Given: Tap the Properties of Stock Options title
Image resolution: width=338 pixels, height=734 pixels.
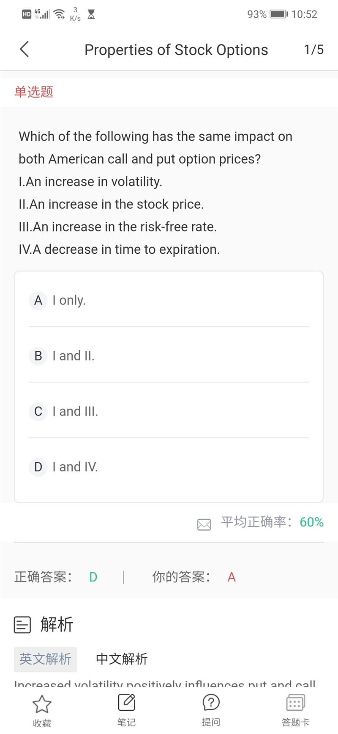Looking at the screenshot, I should tap(176, 50).
